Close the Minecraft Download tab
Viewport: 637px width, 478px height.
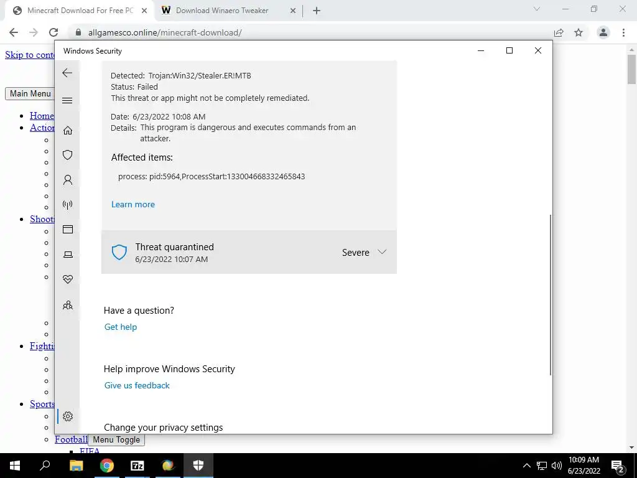[144, 11]
